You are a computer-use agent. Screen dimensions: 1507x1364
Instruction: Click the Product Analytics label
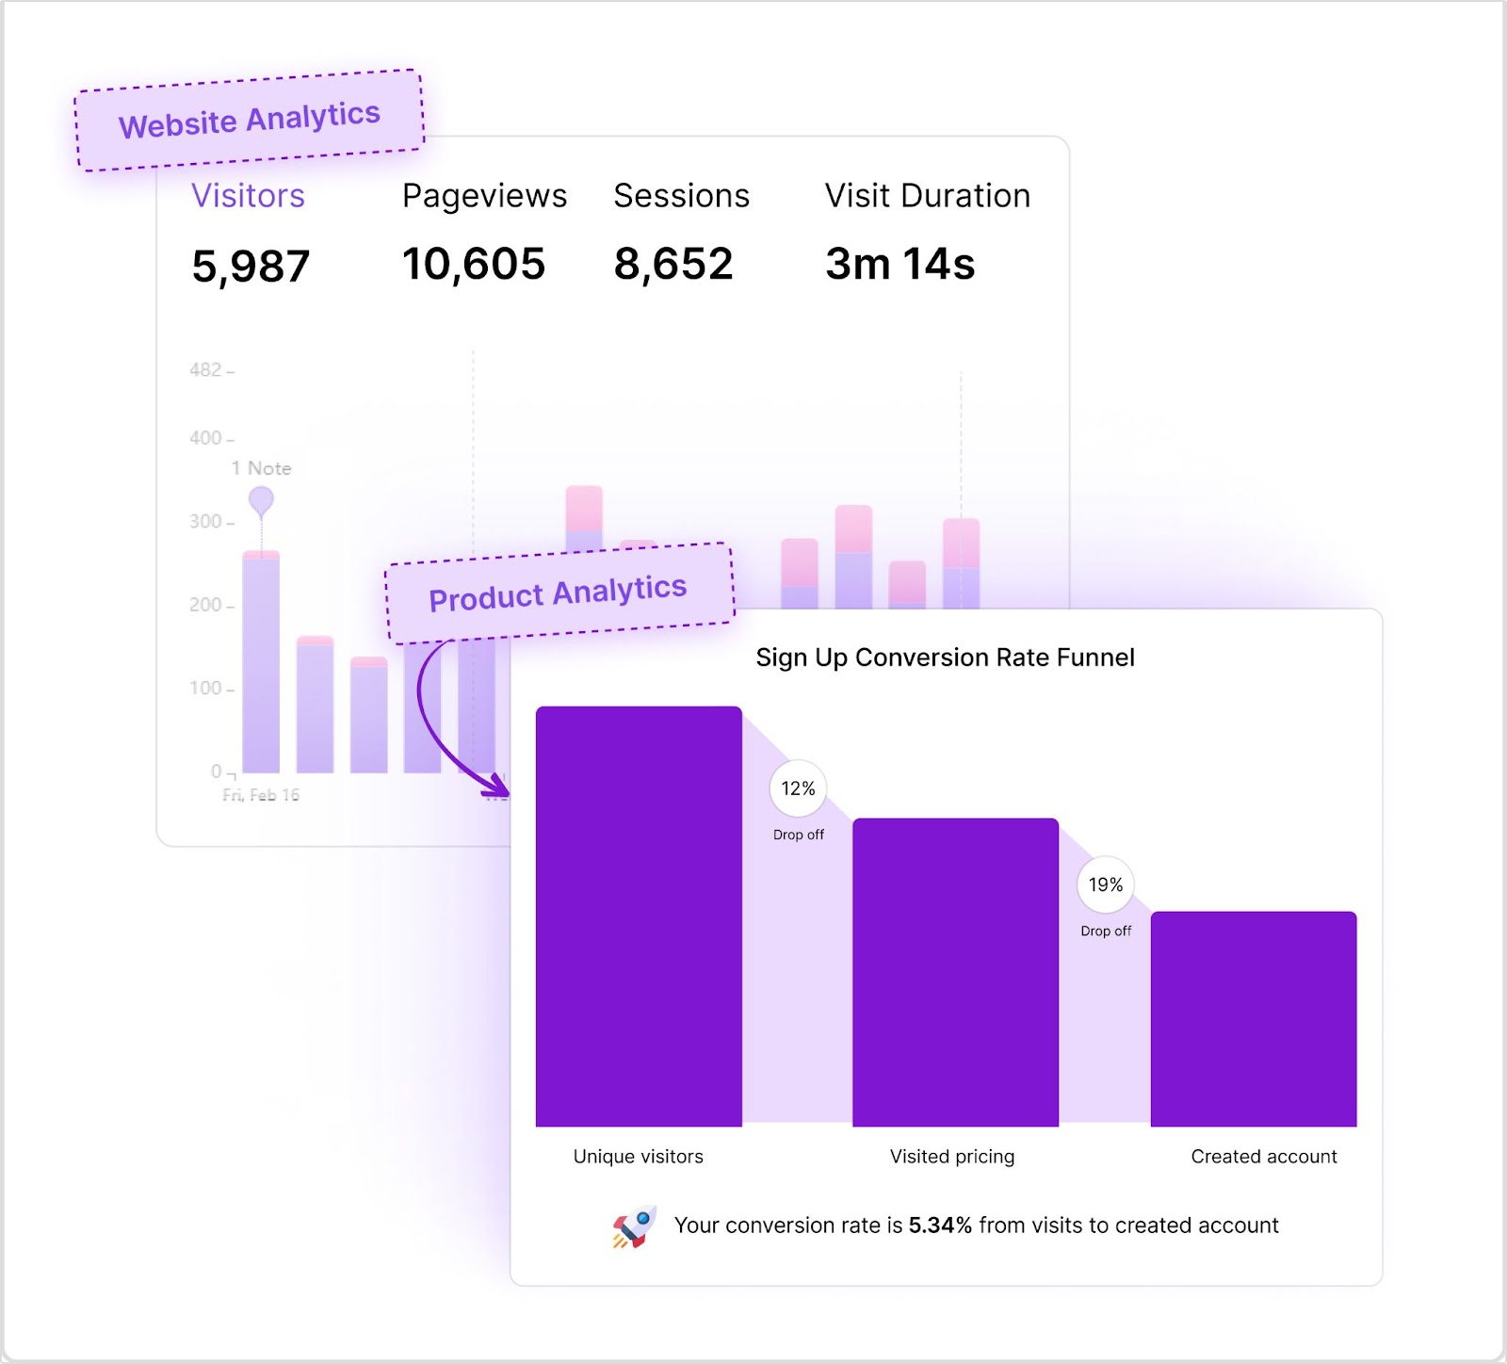click(x=559, y=593)
